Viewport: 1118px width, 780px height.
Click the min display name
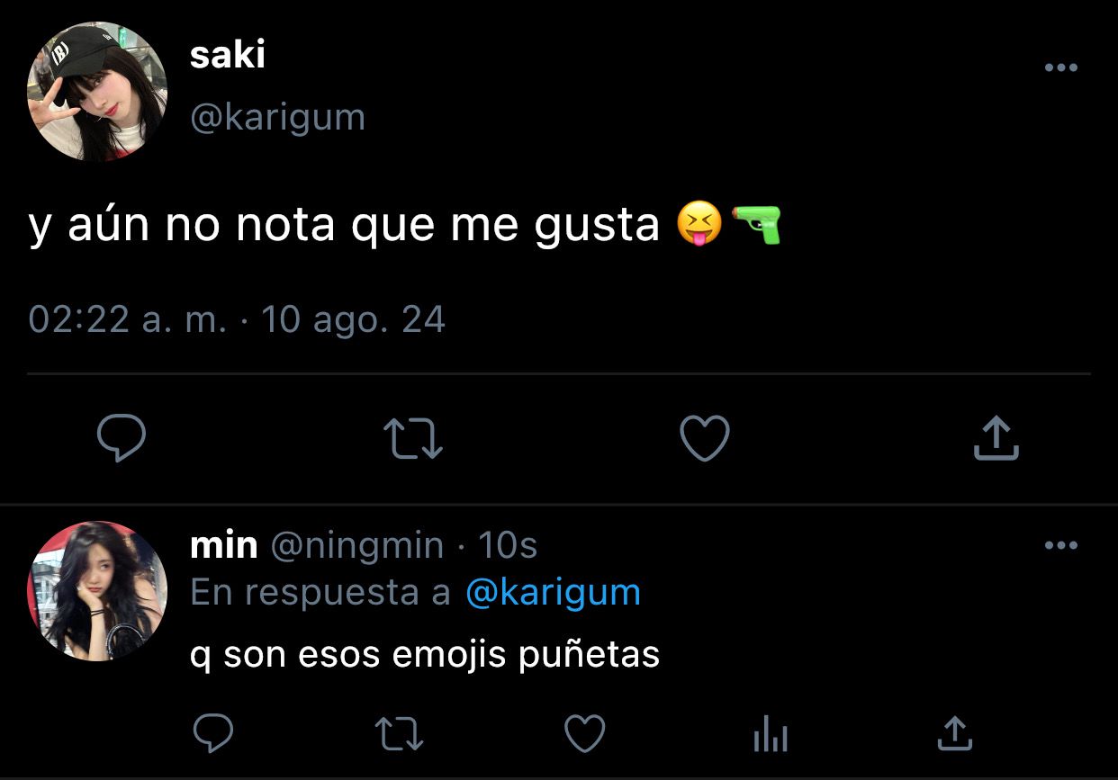click(224, 545)
